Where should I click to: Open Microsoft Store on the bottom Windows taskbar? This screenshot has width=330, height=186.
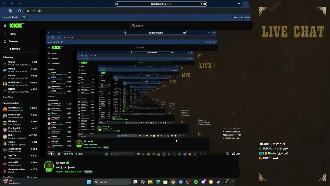166,182
